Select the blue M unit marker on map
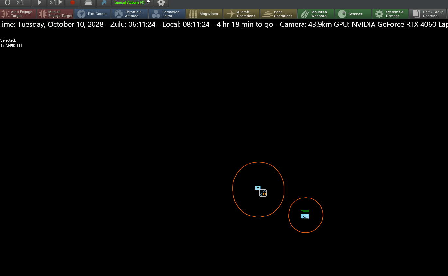Viewport: 448px width, 276px height. [258, 188]
